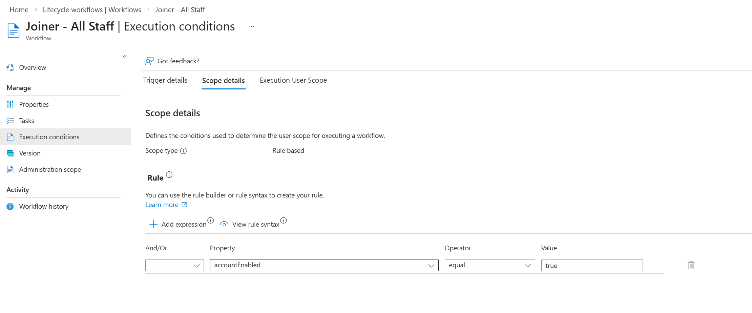Click the eye icon for View rule syntax
This screenshot has width=752, height=313.
tap(224, 224)
